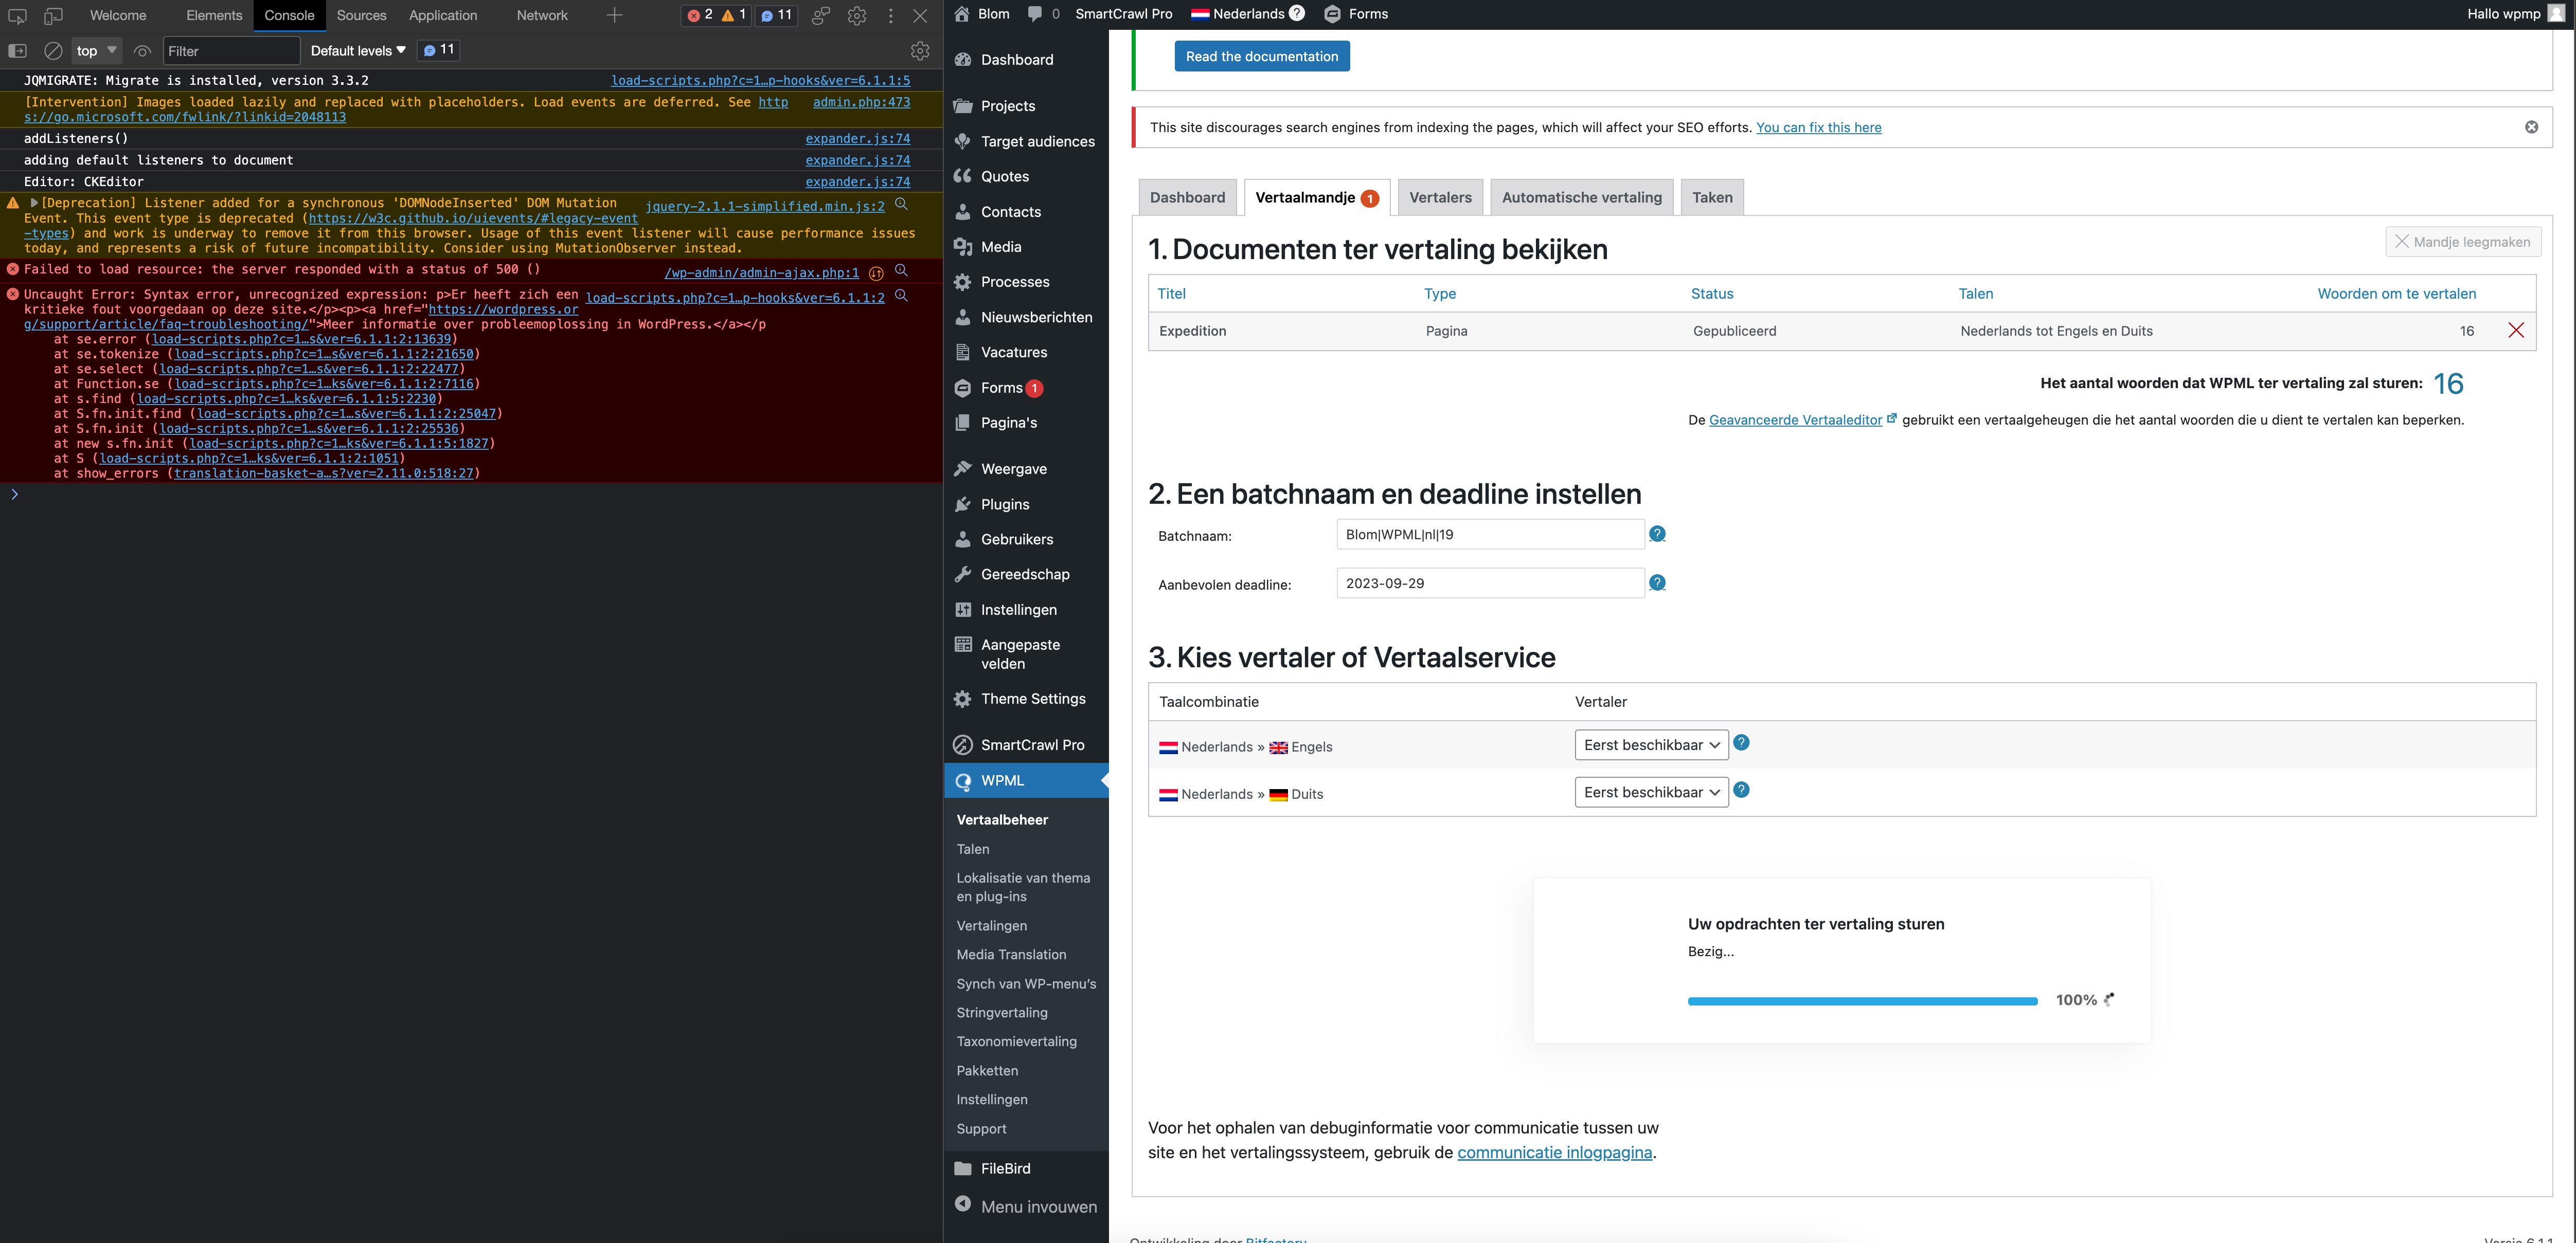Screen dimensions: 2576x1243
Task: Open Geavanceerde Vertaaleditor link
Action: pos(1795,419)
